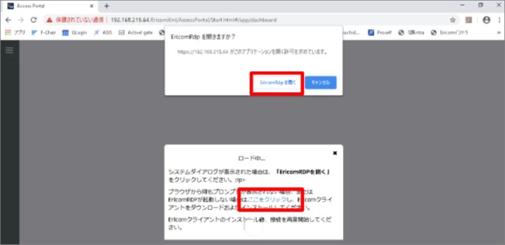Bookmark this page with star icon
This screenshot has height=245, width=505.
click(x=452, y=19)
